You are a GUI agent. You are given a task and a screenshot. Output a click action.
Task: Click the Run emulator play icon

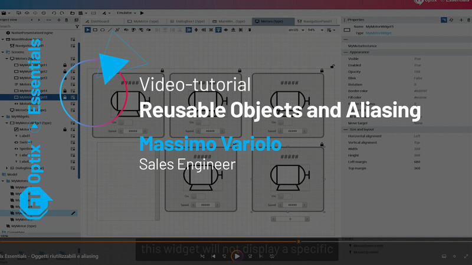click(x=142, y=12)
